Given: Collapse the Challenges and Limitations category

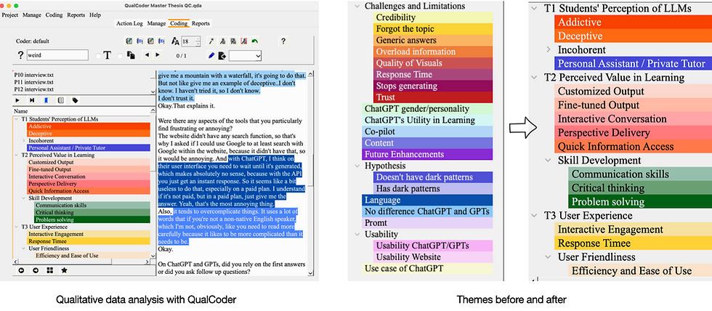Looking at the screenshot, I should coord(357,7).
